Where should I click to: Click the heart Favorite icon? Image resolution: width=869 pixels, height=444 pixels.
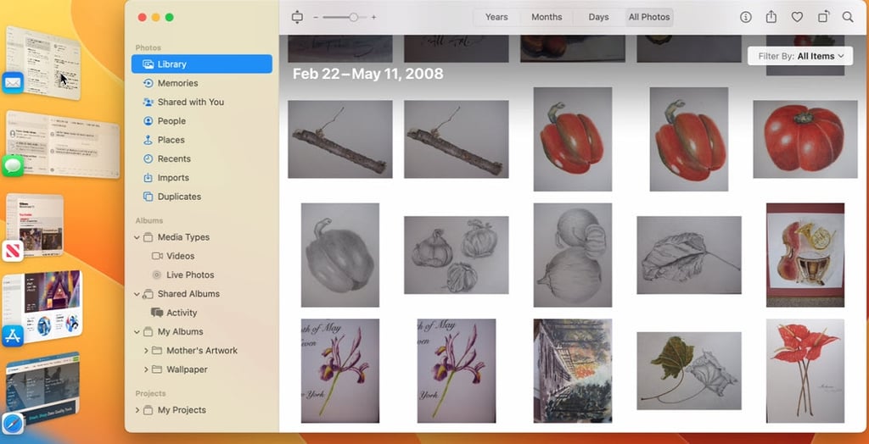click(797, 17)
